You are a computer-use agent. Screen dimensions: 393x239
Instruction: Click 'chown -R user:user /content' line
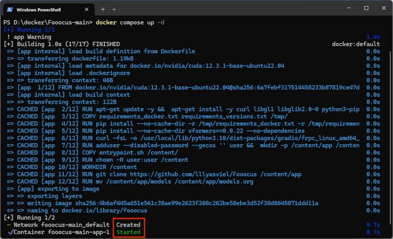click(x=98, y=160)
